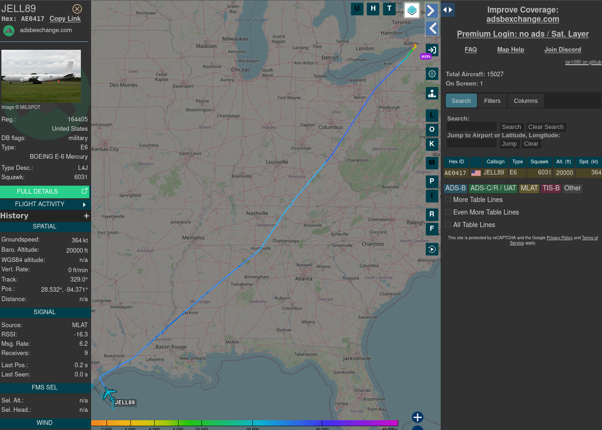The width and height of the screenshot is (602, 430).
Task: Sort table by Hex ID column header
Action: (456, 161)
